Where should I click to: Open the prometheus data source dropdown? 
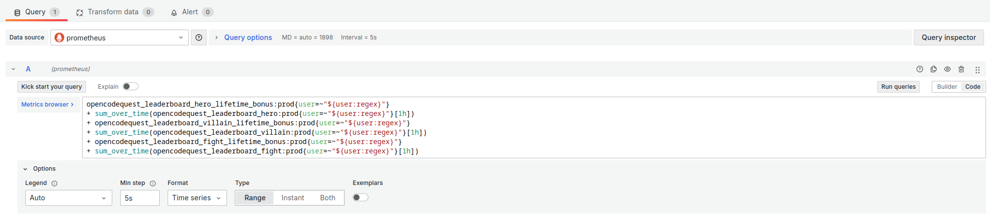[x=120, y=37]
